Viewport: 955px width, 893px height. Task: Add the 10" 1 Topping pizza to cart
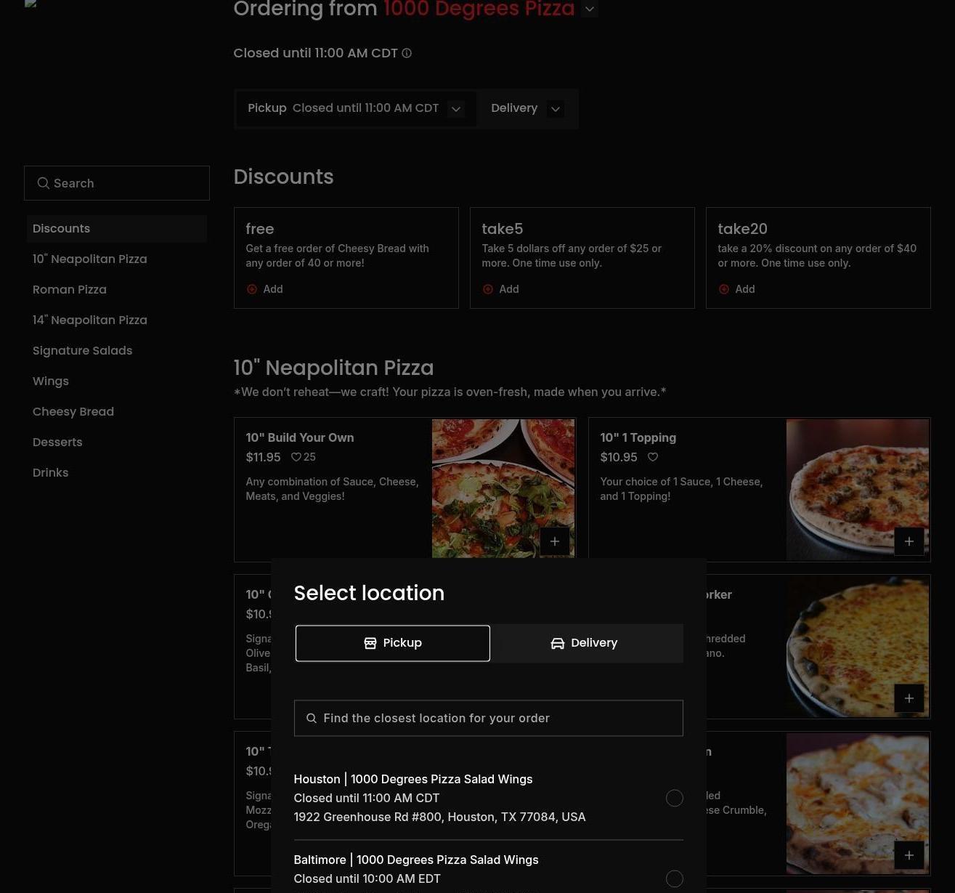pyautogui.click(x=909, y=541)
